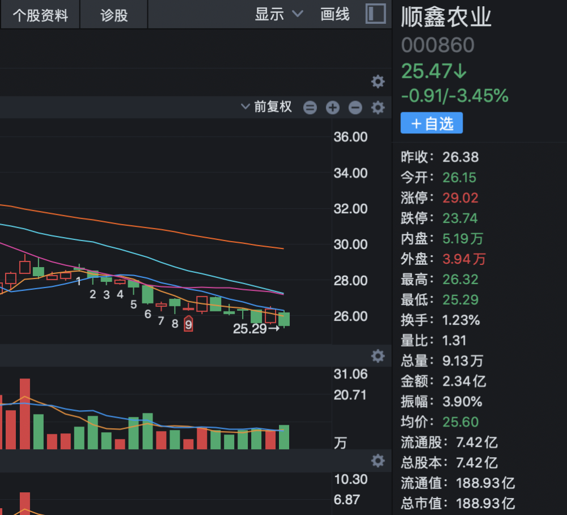The height and width of the screenshot is (515, 567).
Task: Click the sidebar panel layout icon
Action: (x=376, y=14)
